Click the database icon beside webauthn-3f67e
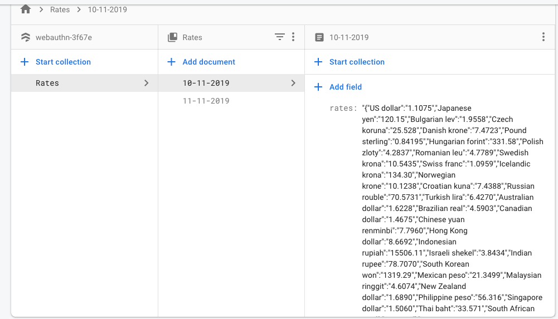The height and width of the screenshot is (319, 558). coord(25,37)
